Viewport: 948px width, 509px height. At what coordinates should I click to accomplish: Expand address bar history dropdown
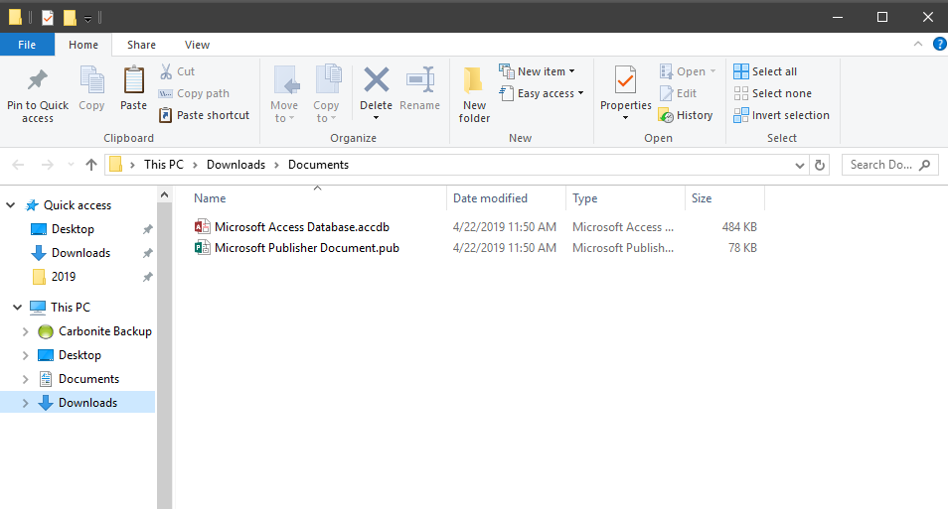[800, 165]
